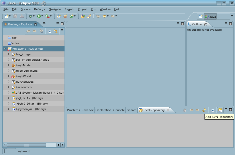
Task: Click the green Run button icon
Action: pos(39,16)
